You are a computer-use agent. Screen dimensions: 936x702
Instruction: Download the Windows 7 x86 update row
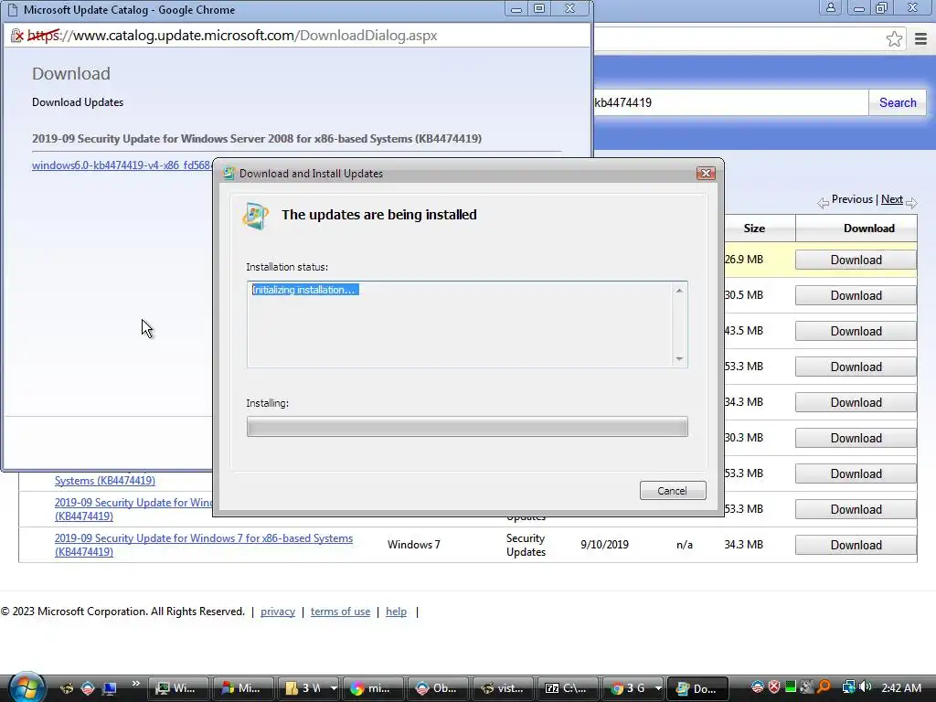tap(856, 545)
